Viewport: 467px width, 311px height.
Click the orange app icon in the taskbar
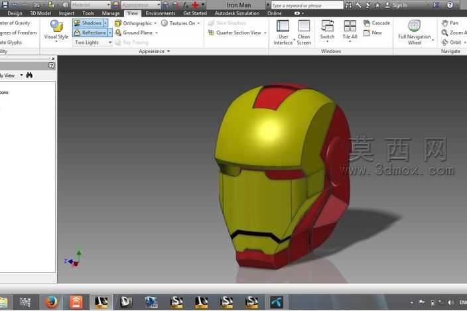(x=76, y=302)
